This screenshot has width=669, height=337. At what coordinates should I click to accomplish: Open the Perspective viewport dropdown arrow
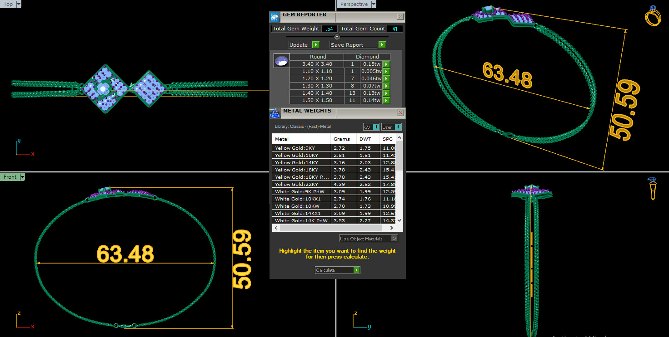(x=374, y=4)
